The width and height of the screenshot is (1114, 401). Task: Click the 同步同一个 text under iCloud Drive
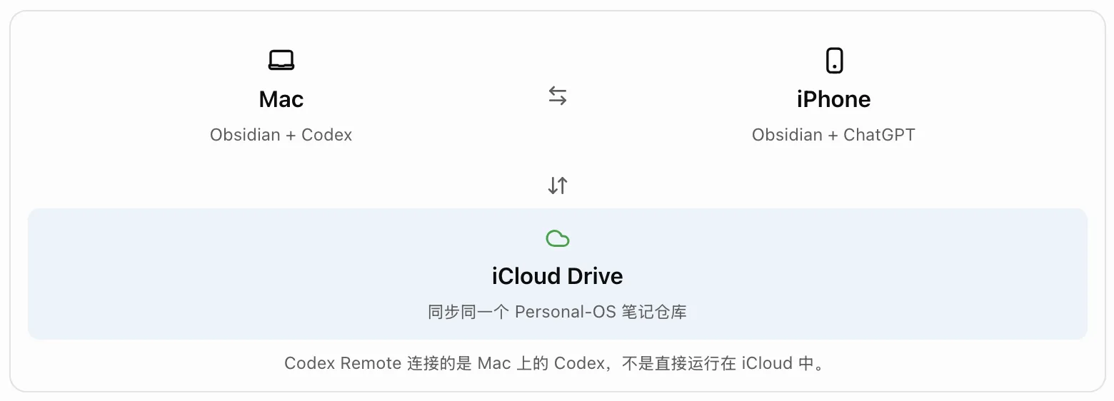pos(468,312)
